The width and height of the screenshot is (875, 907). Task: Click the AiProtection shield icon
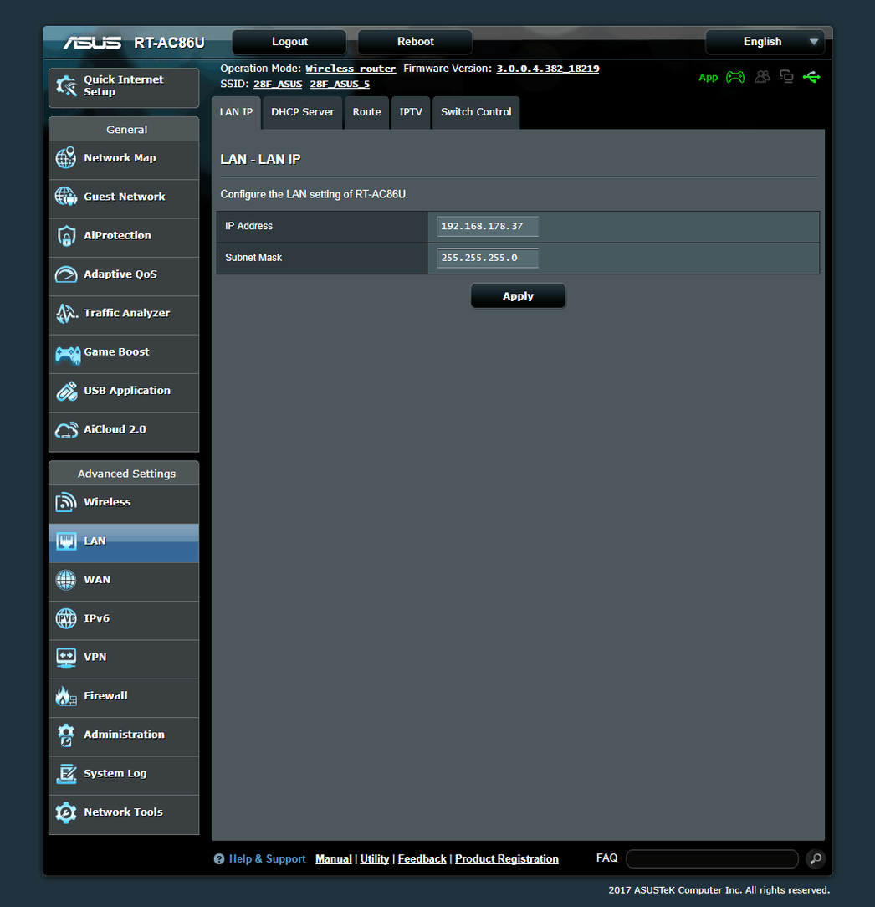coord(66,235)
